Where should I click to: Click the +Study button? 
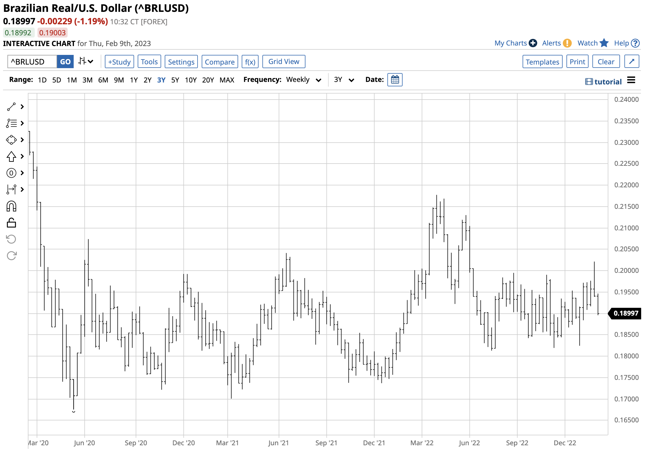(119, 62)
